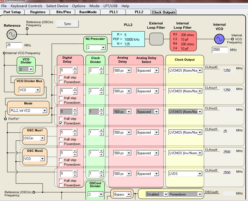Open the OSC Mux1 dropdown set to OSCin
The width and height of the screenshot is (248, 201).
coord(42,138)
